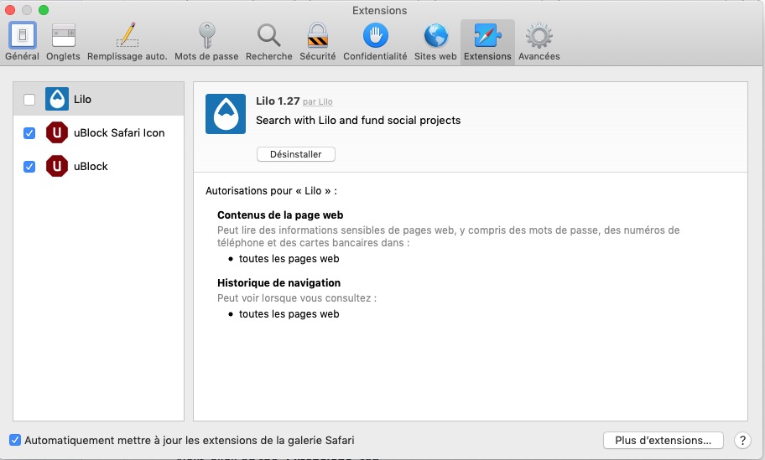765x460 pixels.
Task: Open the Sites web globe icon
Action: click(435, 41)
